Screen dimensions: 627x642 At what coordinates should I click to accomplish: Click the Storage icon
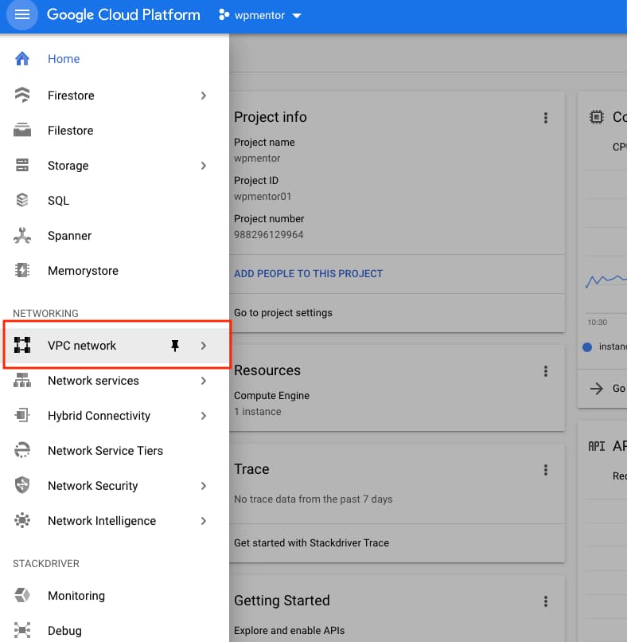[x=22, y=166]
